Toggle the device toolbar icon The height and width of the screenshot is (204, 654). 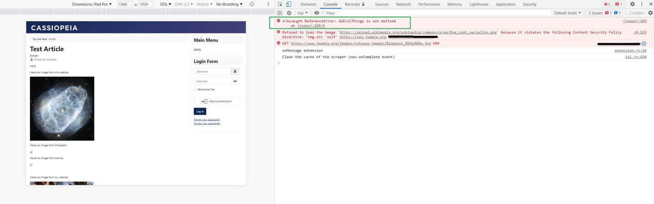(289, 4)
